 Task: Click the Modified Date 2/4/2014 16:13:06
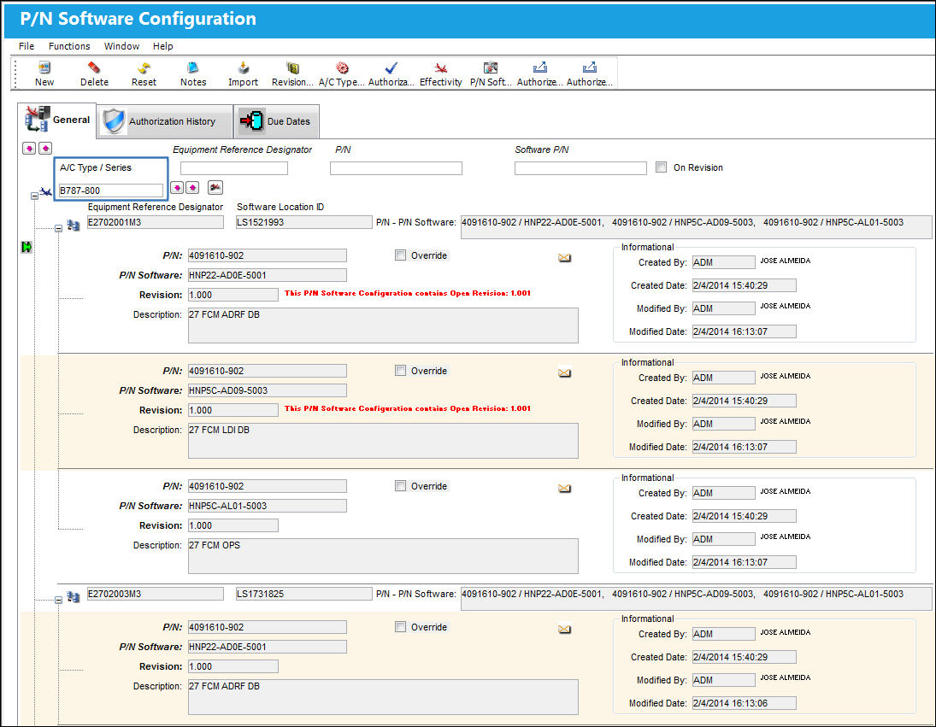point(744,702)
